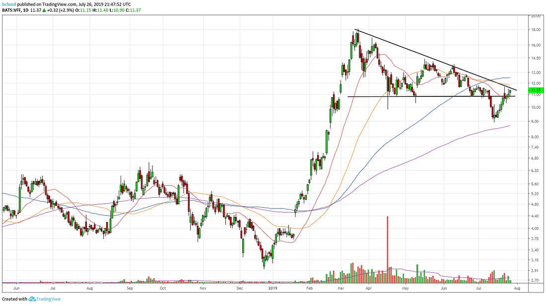Click the TradingView cloud logo icon
Viewport: 546px width, 305px height.
point(32,299)
